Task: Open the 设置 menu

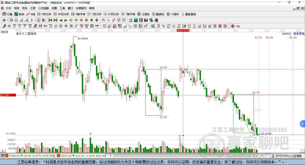Action: point(54,8)
